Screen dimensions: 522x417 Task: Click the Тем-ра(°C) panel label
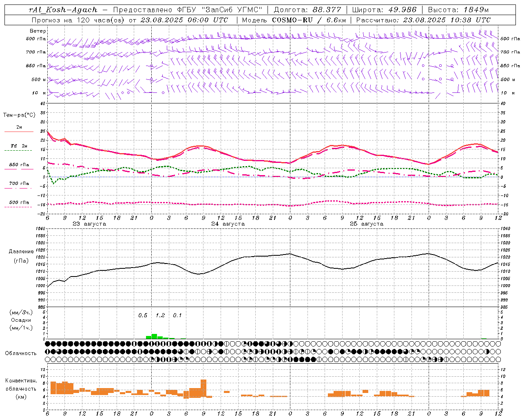(19, 115)
